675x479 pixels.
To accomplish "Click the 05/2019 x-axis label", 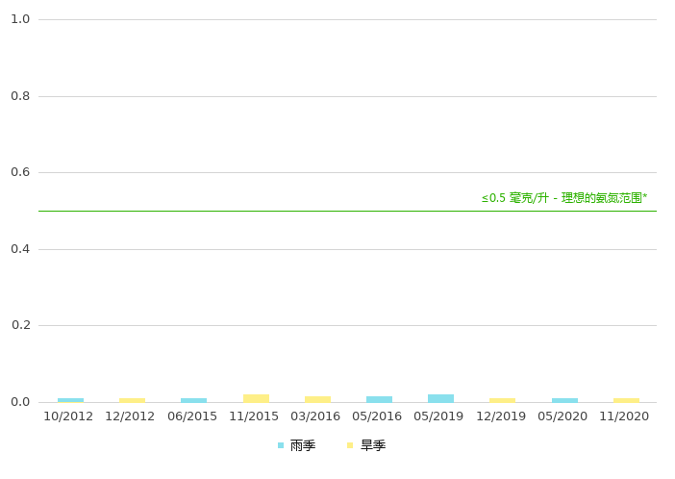I will [x=438, y=416].
